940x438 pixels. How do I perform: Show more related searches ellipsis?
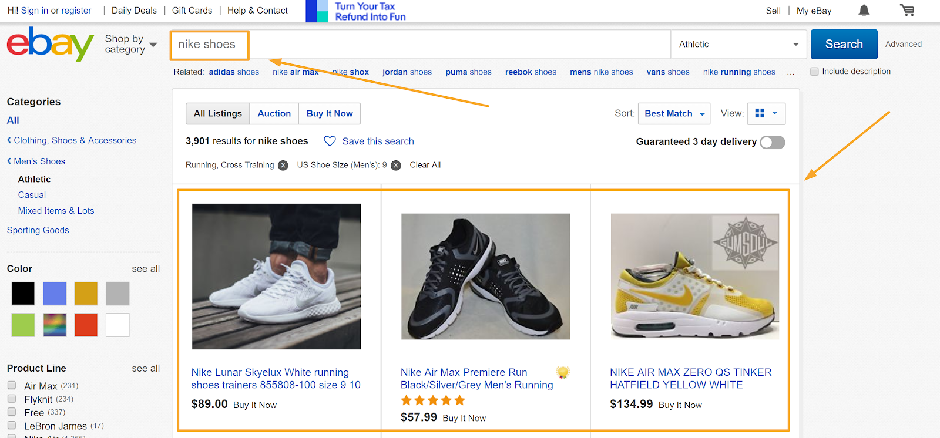pyautogui.click(x=791, y=72)
